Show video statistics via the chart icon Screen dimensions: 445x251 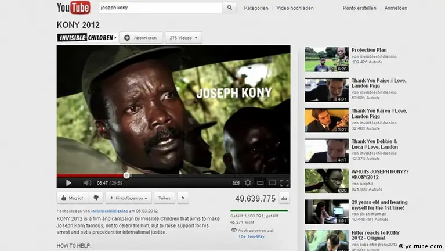pos(284,198)
